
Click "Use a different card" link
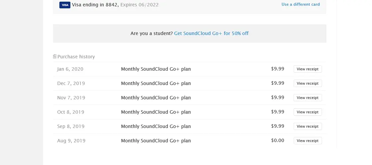[301, 4]
